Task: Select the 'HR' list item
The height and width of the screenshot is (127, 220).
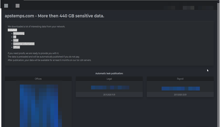Action: coord(15,37)
